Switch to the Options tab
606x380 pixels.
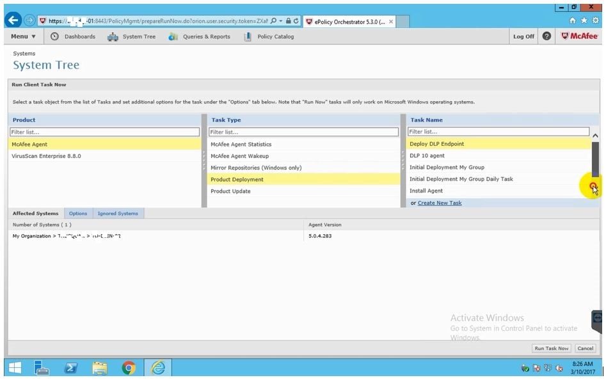[78, 213]
